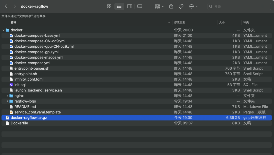The width and height of the screenshot is (274, 155).
Task: Select the launch_backend_service.sh file name
Action: (38, 90)
